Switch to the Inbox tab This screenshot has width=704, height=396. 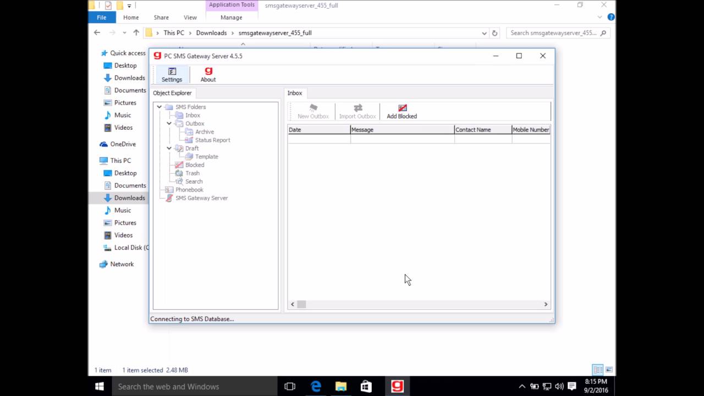click(x=295, y=93)
